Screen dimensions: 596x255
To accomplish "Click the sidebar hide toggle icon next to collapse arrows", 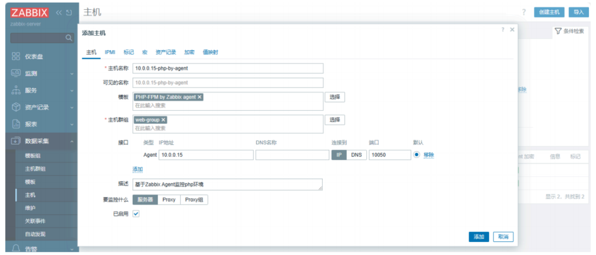I will (x=69, y=12).
